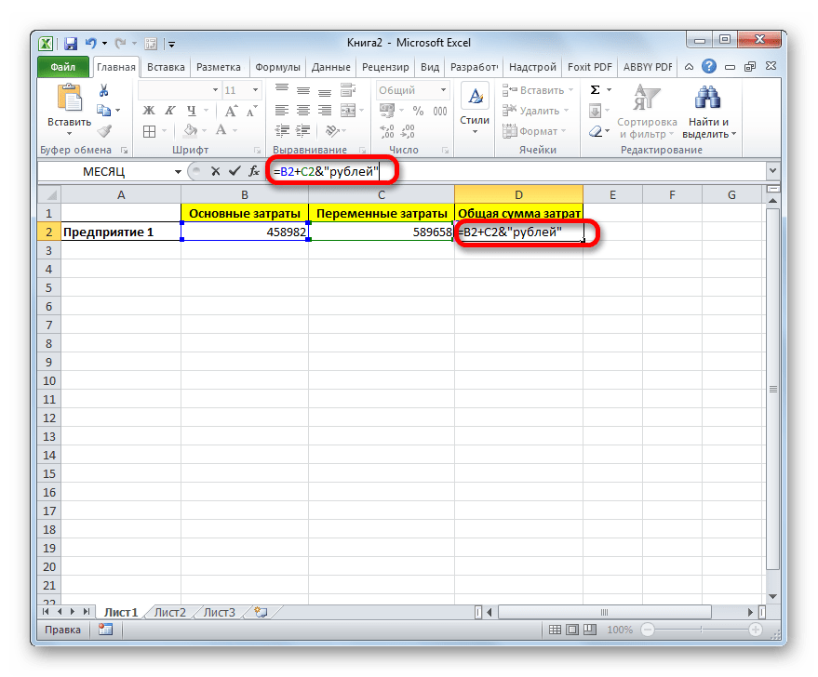Confirm formula entry with checkmark icon

[x=235, y=171]
